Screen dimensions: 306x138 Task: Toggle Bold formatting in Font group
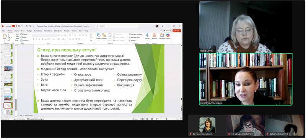pyautogui.click(x=33, y=39)
